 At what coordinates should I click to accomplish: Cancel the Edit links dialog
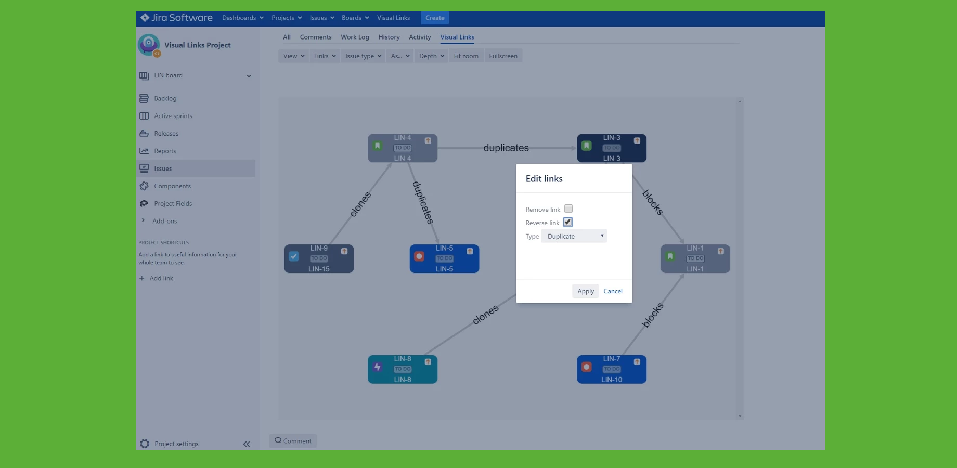pyautogui.click(x=613, y=291)
